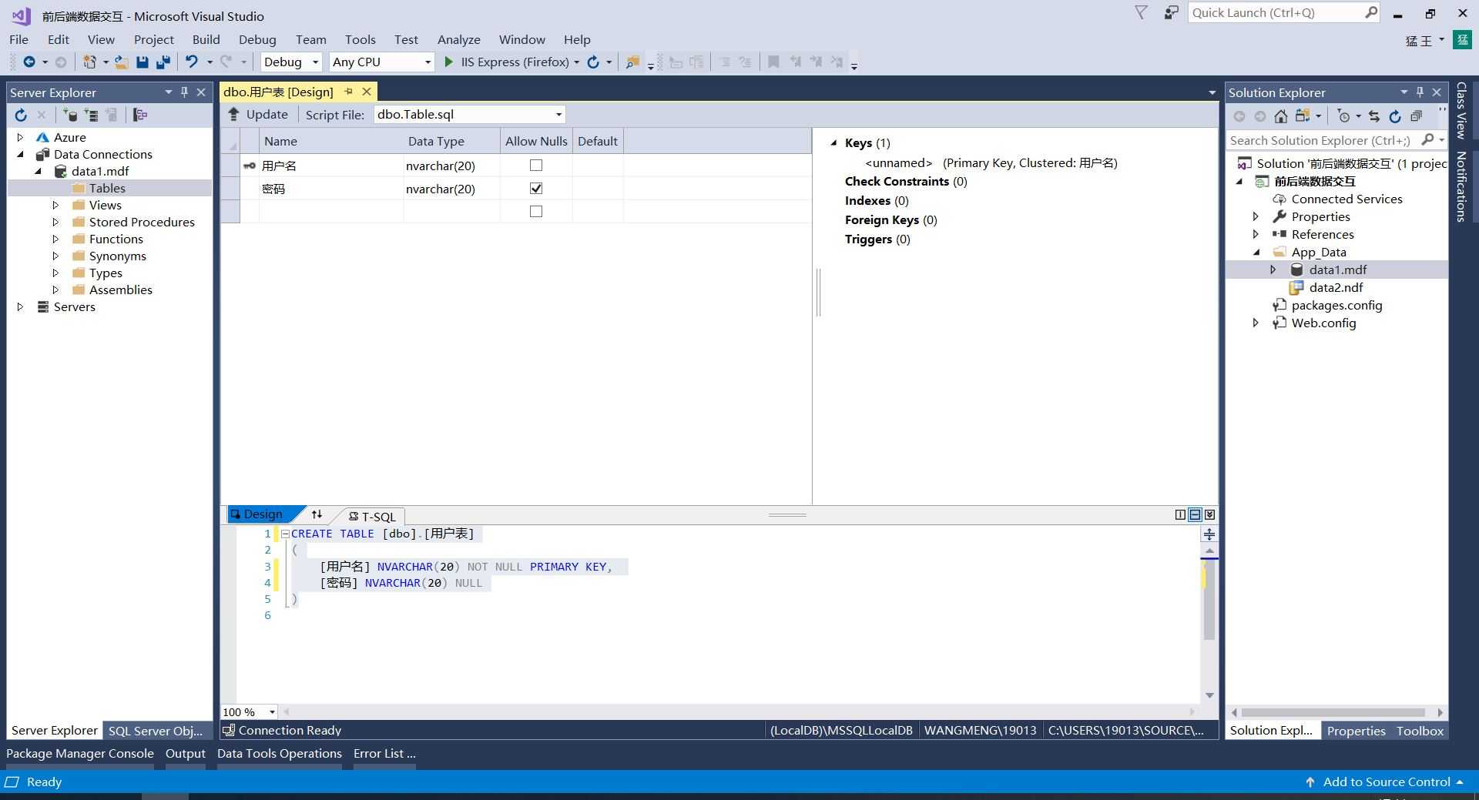Pin the dbo.用户表 Design tab

tap(348, 92)
